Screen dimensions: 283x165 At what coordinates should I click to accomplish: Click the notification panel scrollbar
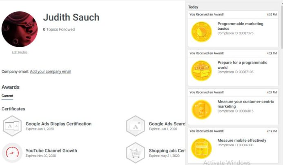[x=281, y=24]
